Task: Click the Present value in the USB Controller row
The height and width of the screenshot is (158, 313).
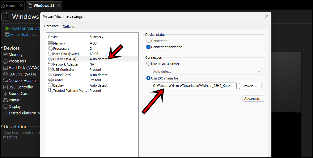Action: pos(95,70)
